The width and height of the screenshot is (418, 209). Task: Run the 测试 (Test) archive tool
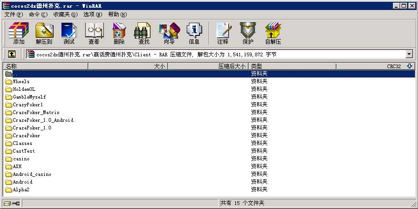[69, 34]
